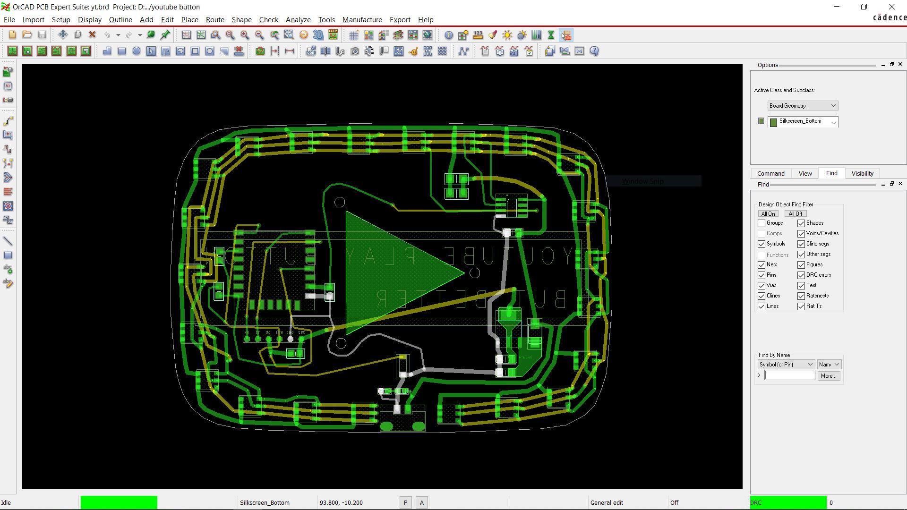Click the Flip design toolbar icon
907x510 pixels.
pos(333,35)
